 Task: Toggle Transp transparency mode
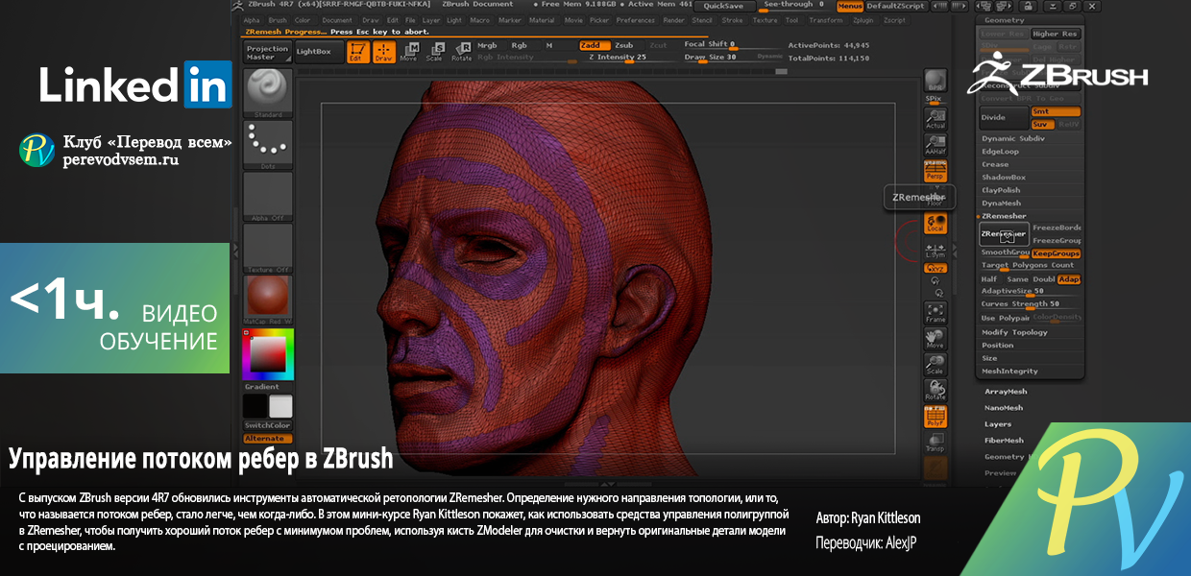(x=935, y=443)
